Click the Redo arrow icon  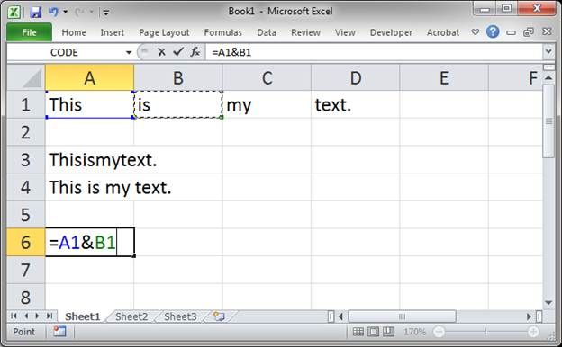pyautogui.click(x=79, y=13)
